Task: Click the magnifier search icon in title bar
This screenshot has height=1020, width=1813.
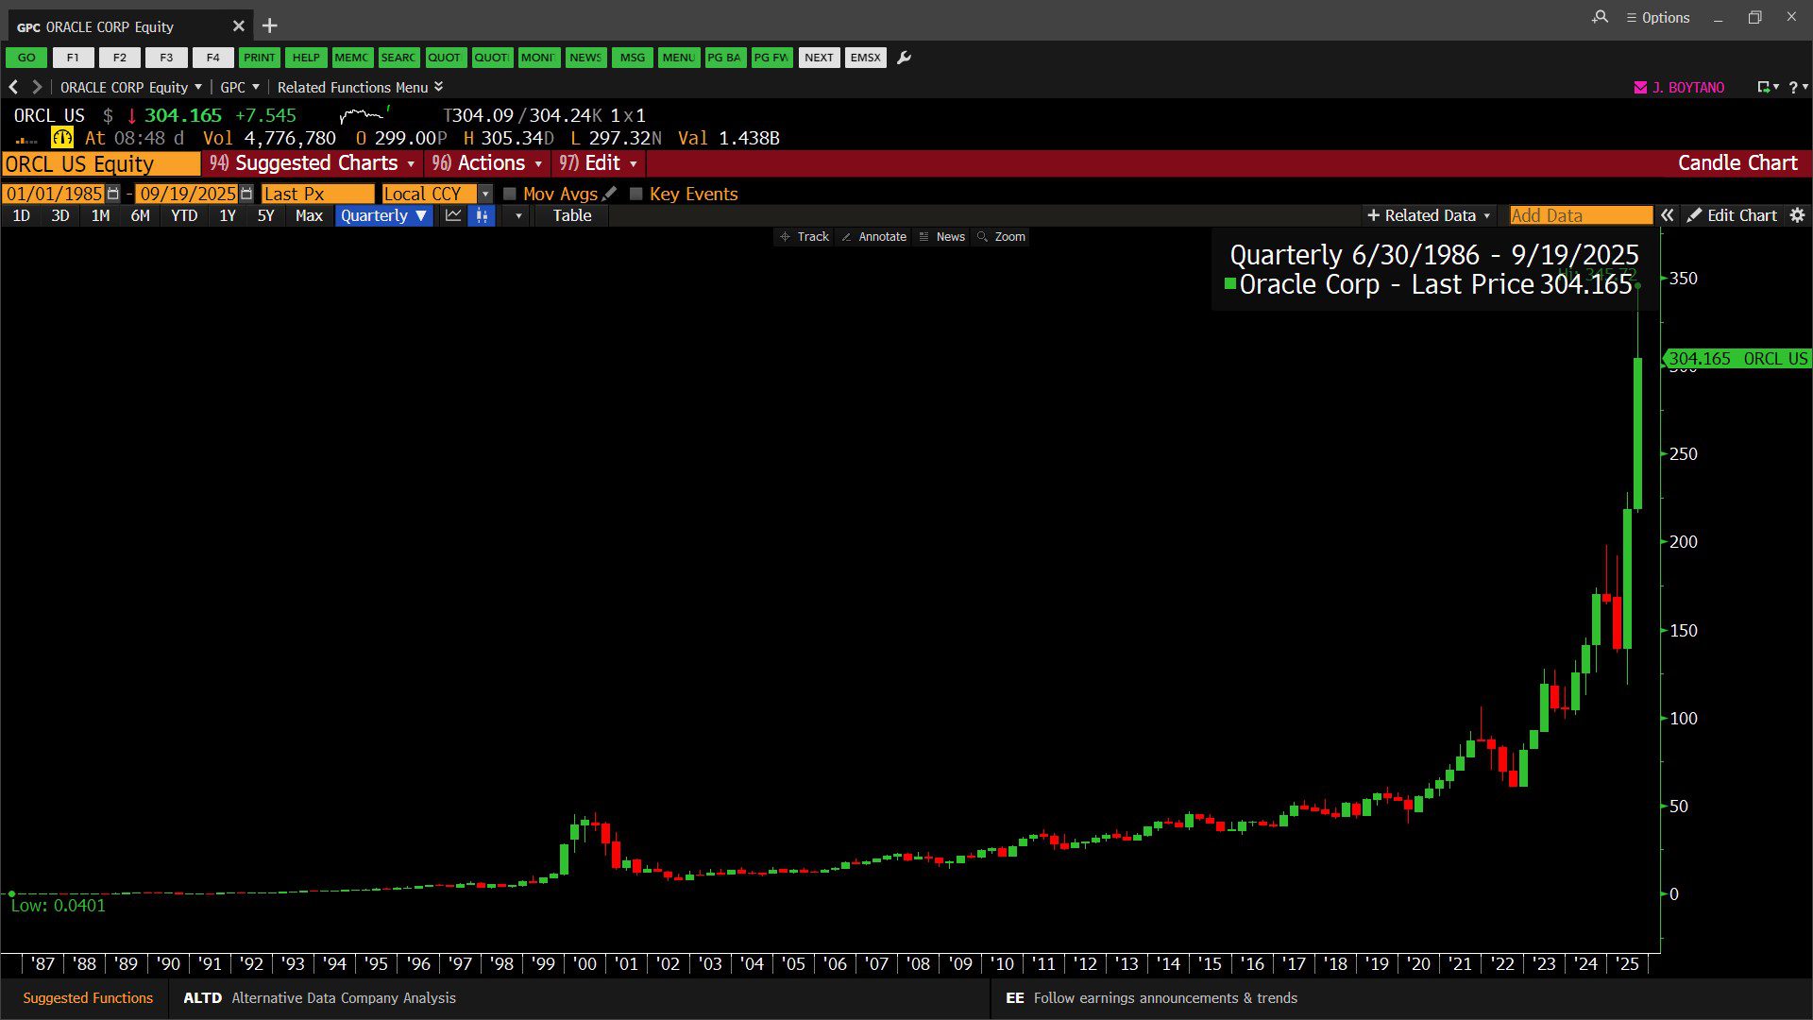Action: (1600, 17)
